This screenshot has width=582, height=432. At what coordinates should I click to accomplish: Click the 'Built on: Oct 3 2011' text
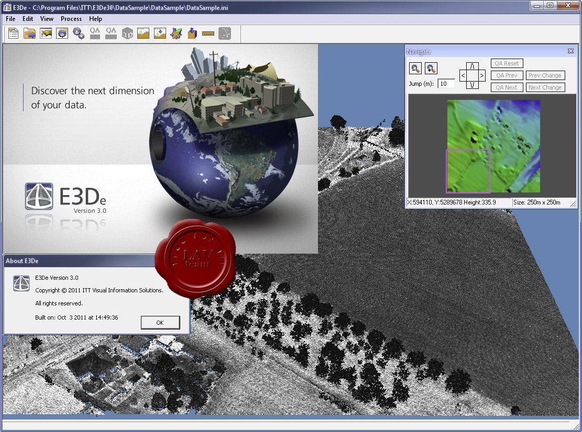76,317
